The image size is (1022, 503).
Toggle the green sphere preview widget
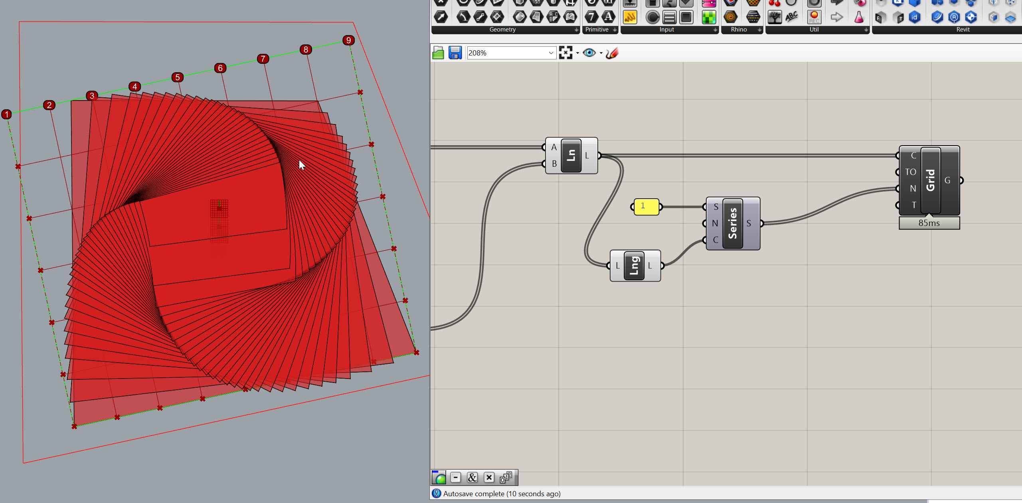pos(439,477)
